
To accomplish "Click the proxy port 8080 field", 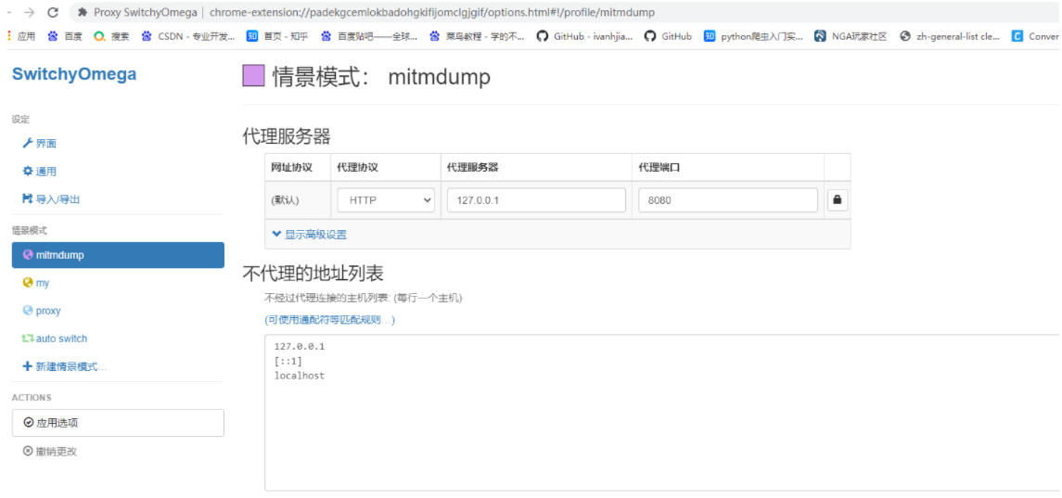I will tap(728, 200).
